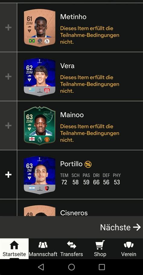The image size is (143, 275).
Task: Tap the Android recent apps square
Action: pos(102,267)
